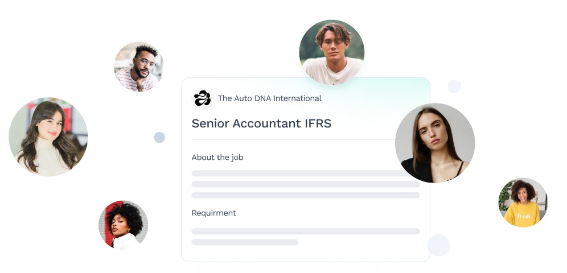
Task: Open avatar of woman against red background
Action: pos(124,225)
